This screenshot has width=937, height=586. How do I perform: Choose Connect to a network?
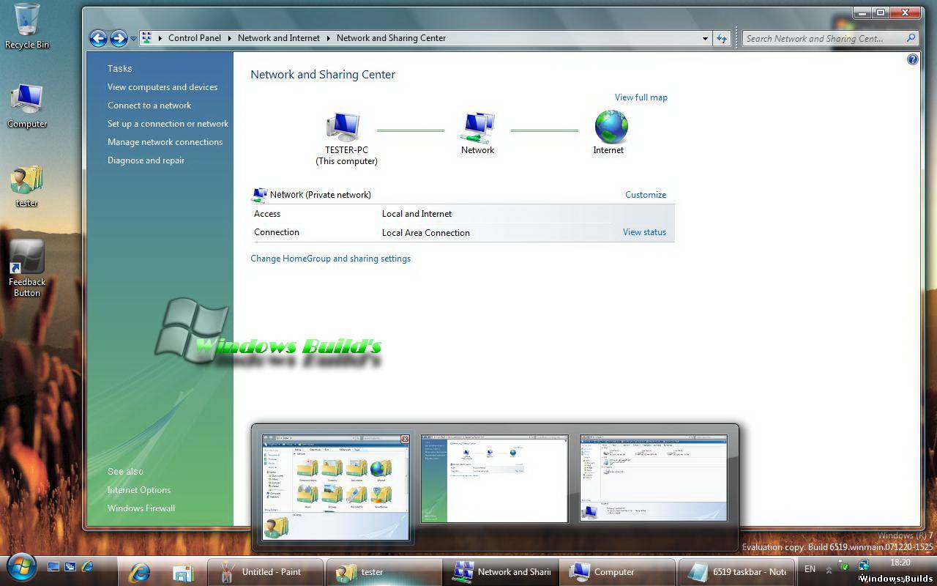149,105
